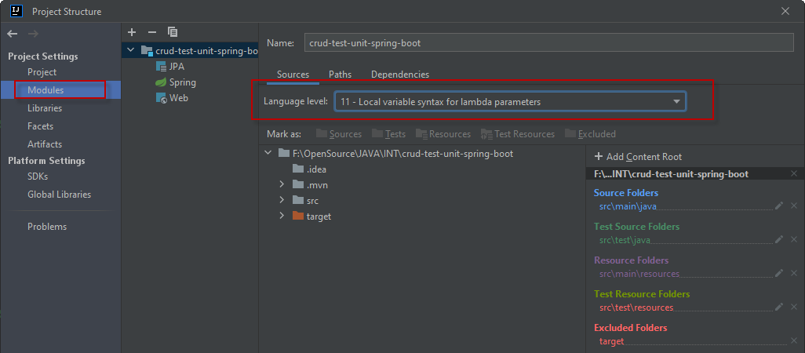Select the JPA facet
Screen dimensions: 805x353
point(170,67)
